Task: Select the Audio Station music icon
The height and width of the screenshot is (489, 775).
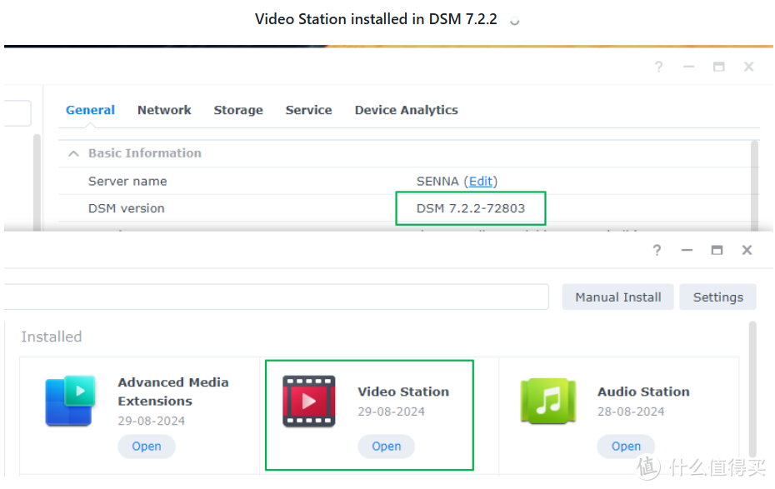Action: [547, 401]
